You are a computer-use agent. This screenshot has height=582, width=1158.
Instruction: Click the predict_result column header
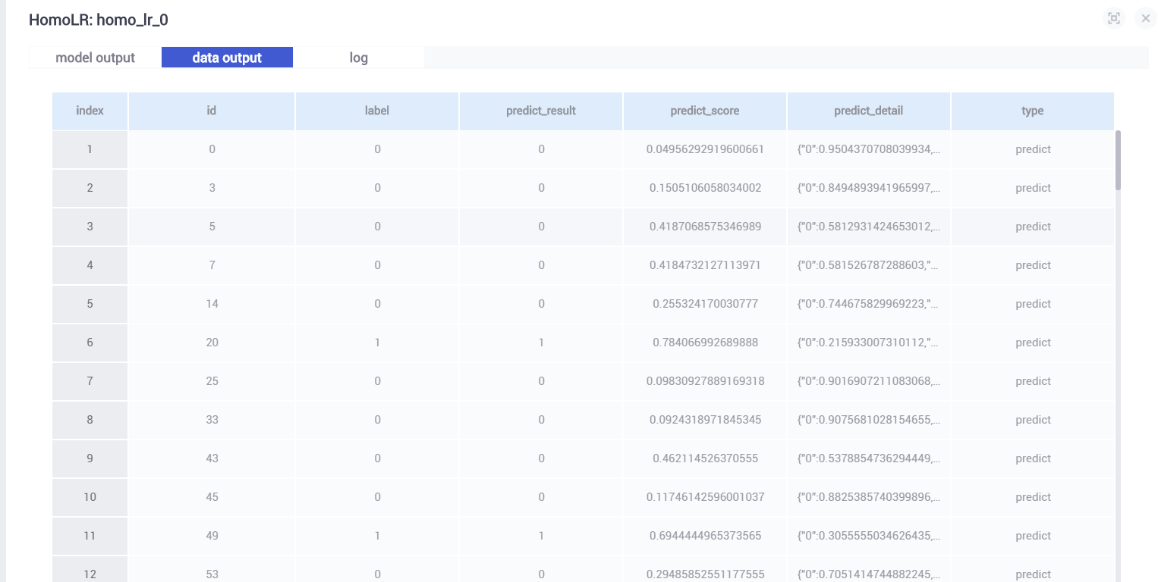(541, 111)
